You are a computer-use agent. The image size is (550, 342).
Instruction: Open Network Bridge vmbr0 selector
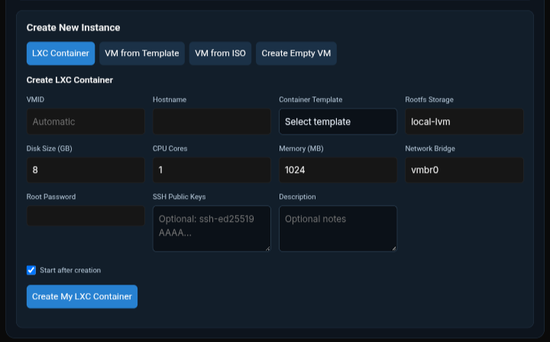pyautogui.click(x=464, y=170)
